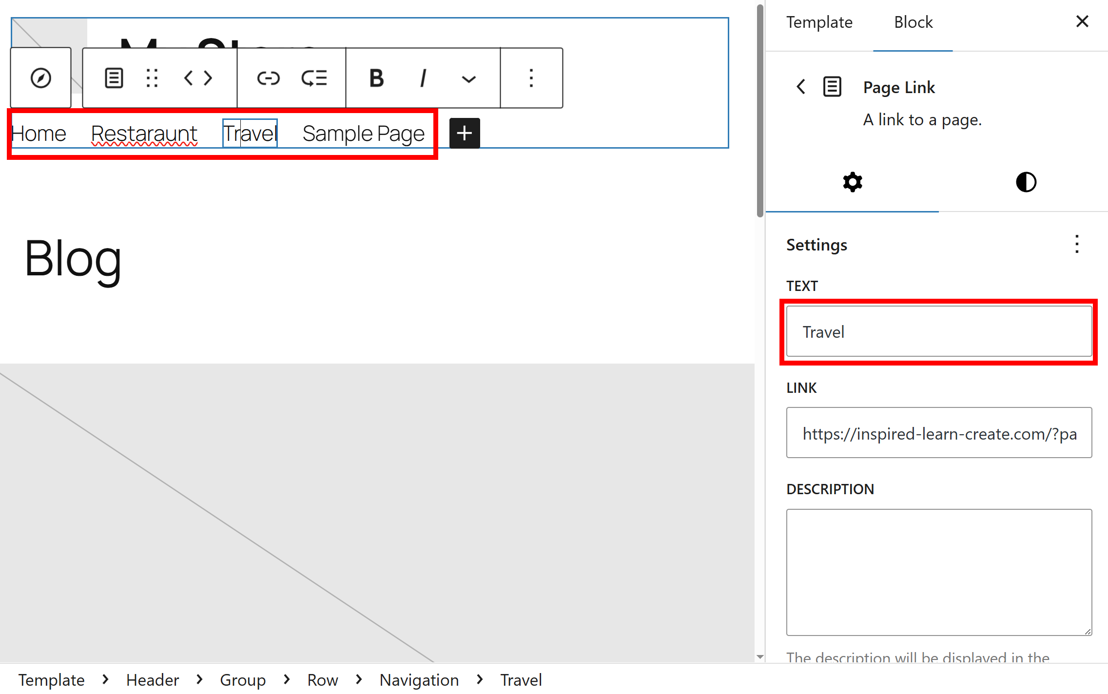The width and height of the screenshot is (1108, 694).
Task: Open block toolbar options three-dot menu
Action: pos(531,78)
